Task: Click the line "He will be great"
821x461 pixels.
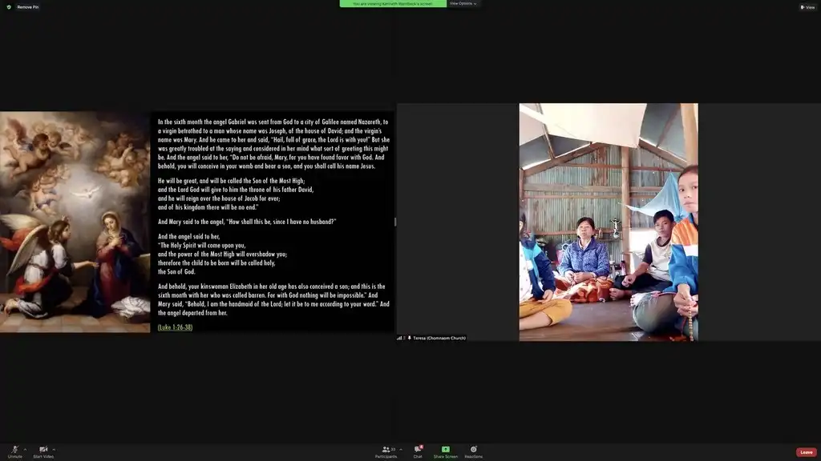Action: point(231,181)
